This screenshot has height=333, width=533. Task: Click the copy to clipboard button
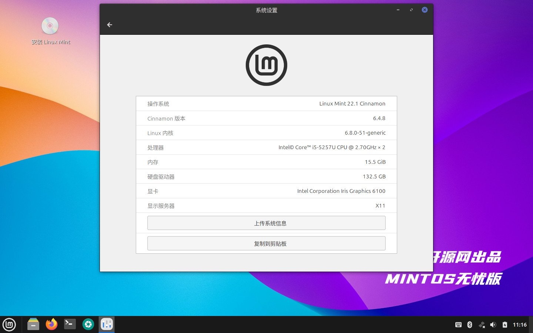(266, 243)
